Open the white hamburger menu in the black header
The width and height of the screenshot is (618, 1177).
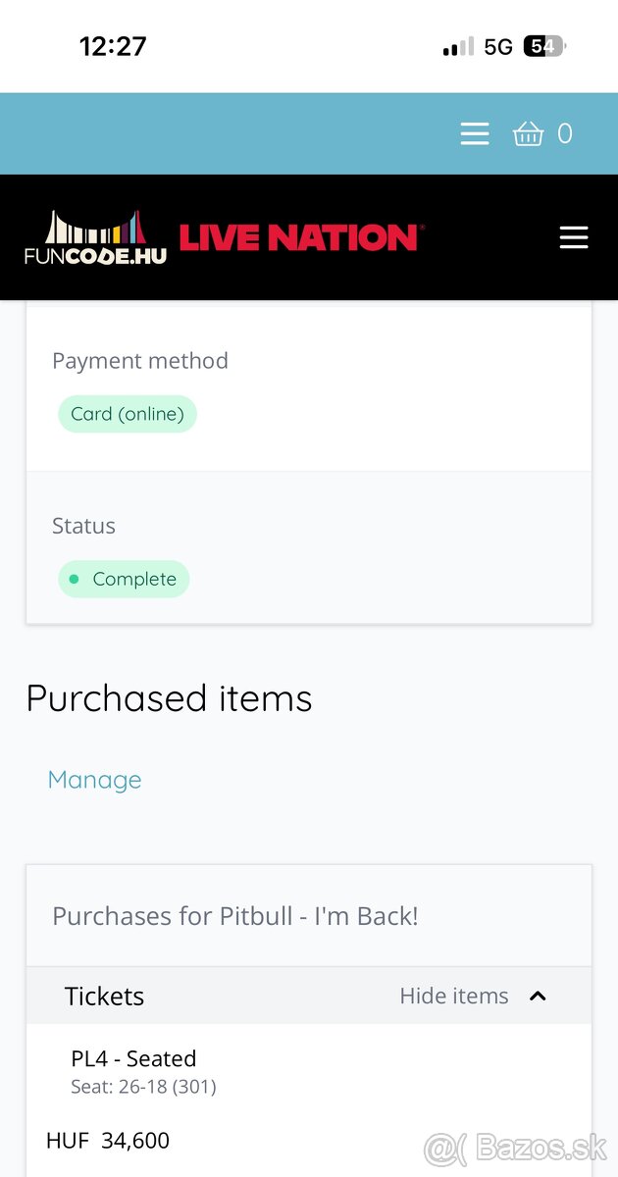574,237
